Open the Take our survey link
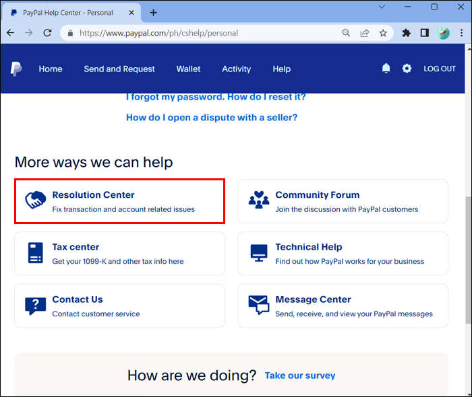This screenshot has width=472, height=397. 299,375
